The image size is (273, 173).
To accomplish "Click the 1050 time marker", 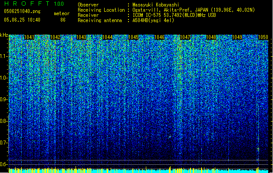I will [263, 37].
